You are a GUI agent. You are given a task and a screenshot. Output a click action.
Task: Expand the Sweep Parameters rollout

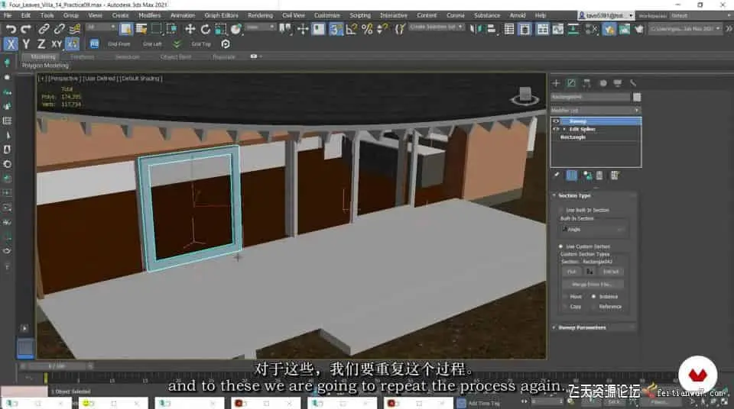593,327
